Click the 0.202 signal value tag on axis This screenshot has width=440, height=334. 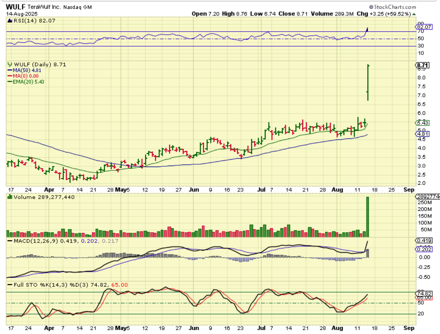point(424,249)
